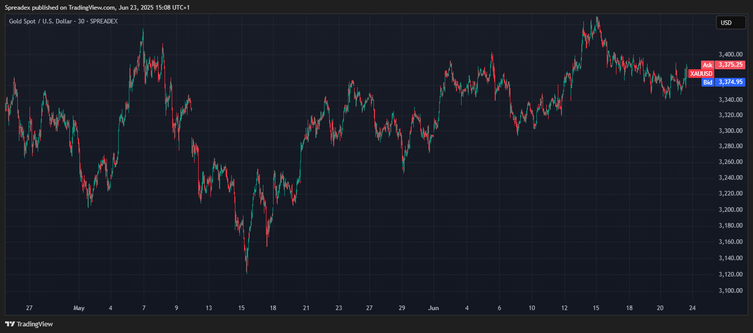Click the Jun label on time axis
The image size is (753, 333).
pos(434,308)
